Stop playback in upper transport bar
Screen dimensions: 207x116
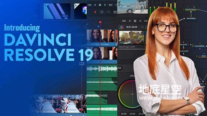tap(100, 5)
